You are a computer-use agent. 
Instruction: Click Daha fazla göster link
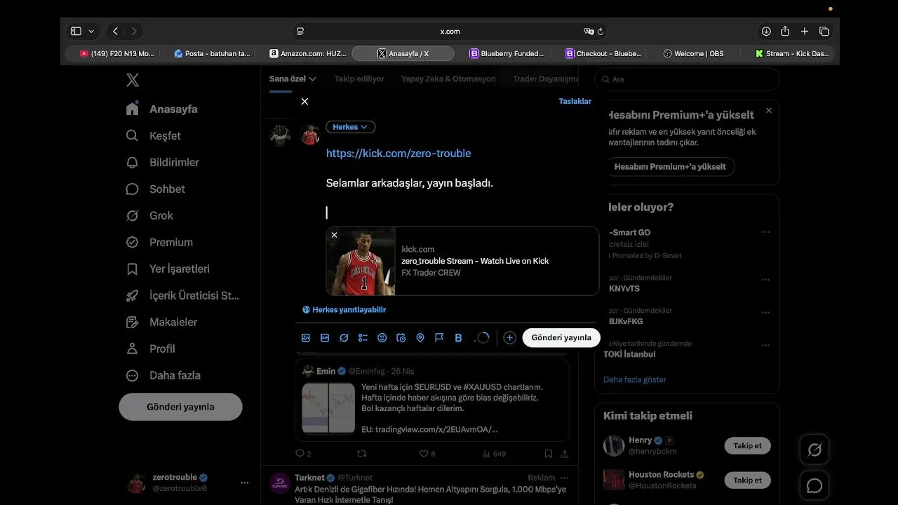(x=635, y=379)
